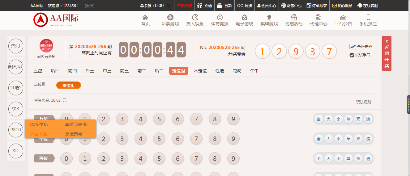Refresh total balance with refresh icon
Image resolution: width=410 pixels, height=176 pixels.
[168, 6]
